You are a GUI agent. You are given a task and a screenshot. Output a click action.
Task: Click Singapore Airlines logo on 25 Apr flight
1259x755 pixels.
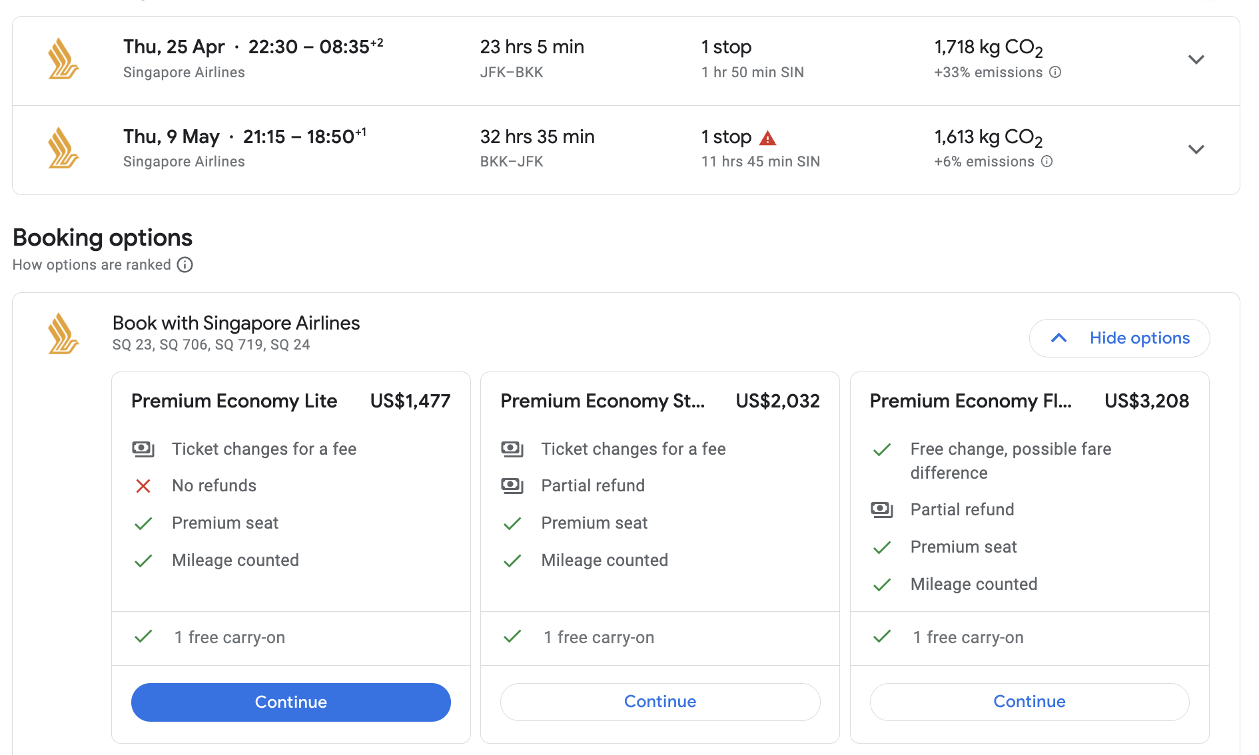click(63, 59)
